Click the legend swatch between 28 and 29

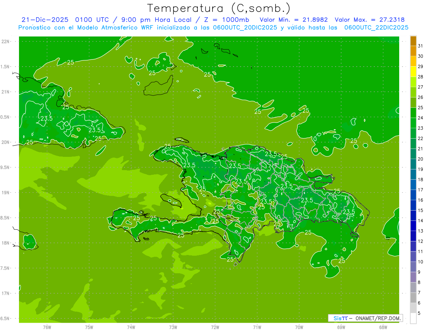pyautogui.click(x=413, y=72)
